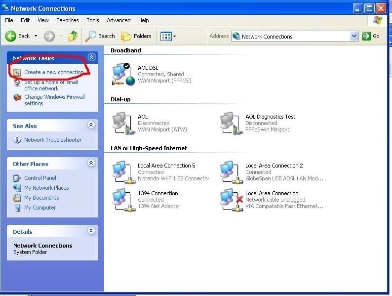Select the AOL dial-up connection icon
The width and height of the screenshot is (392, 296).
[x=123, y=123]
